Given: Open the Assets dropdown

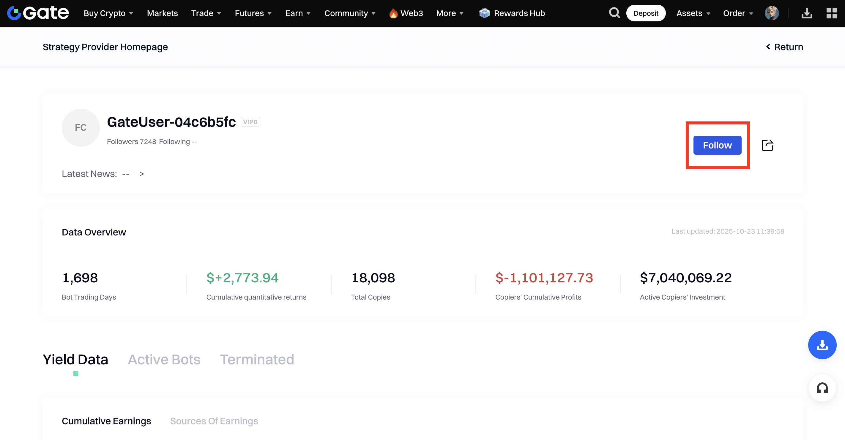Looking at the screenshot, I should coord(693,13).
